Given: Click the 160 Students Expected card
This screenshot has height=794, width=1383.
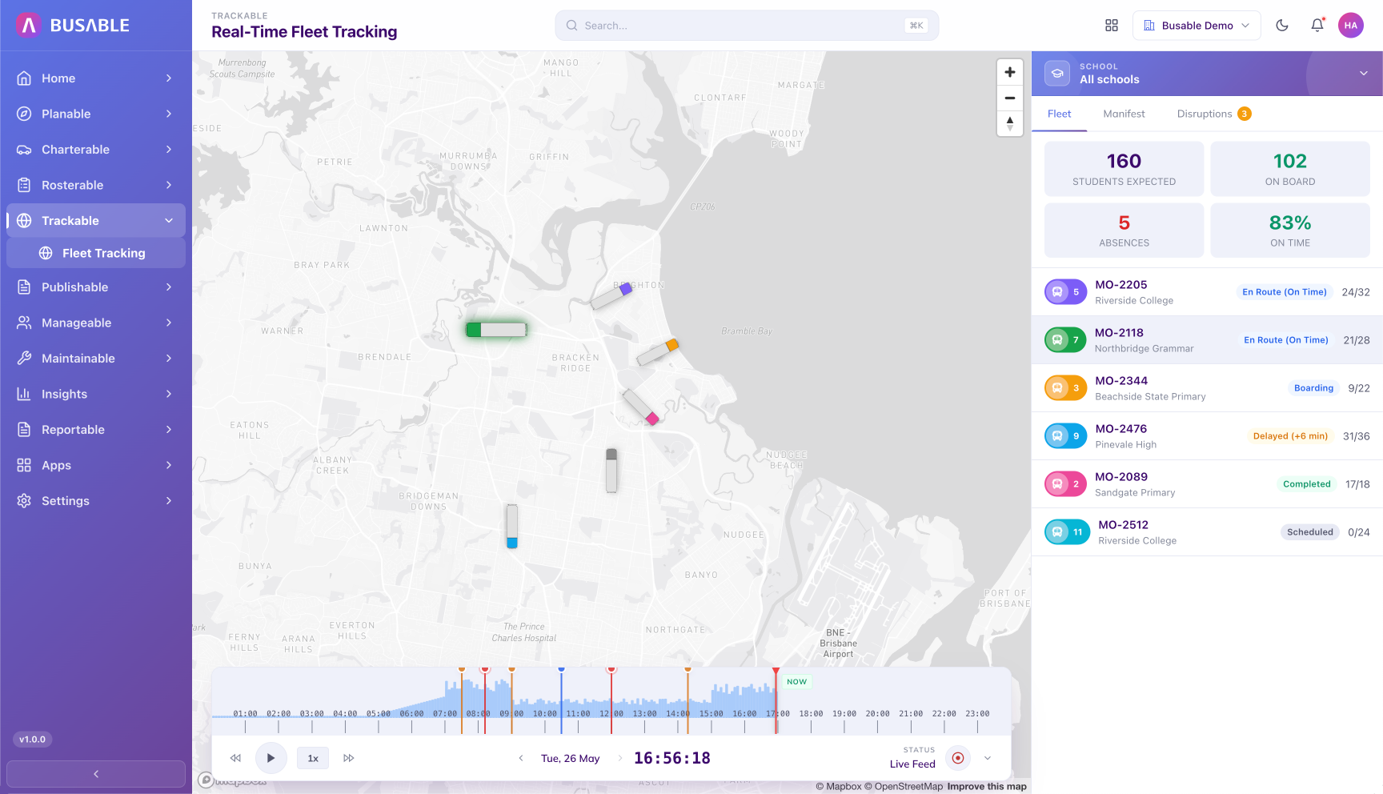Looking at the screenshot, I should [1124, 169].
